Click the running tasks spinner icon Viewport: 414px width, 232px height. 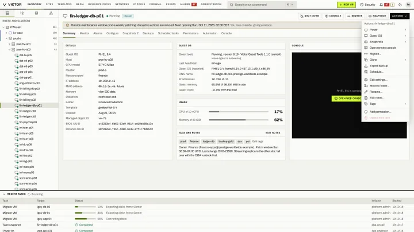tap(29, 194)
